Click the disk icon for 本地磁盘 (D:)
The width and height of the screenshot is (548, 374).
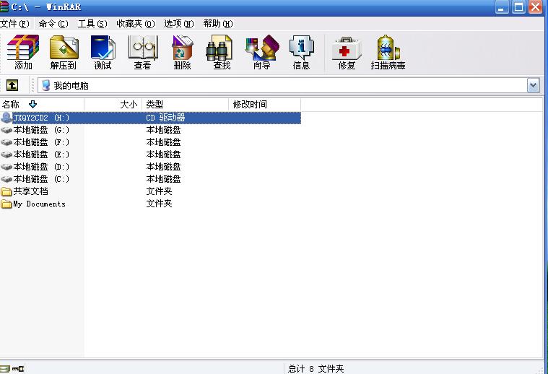click(6, 167)
